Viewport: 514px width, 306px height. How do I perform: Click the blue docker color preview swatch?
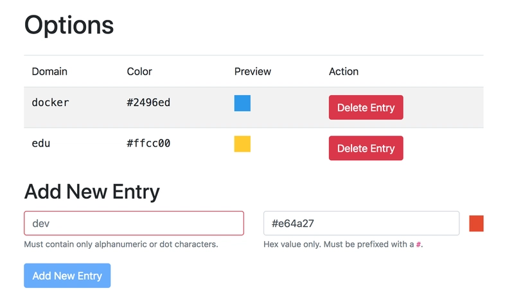click(242, 103)
